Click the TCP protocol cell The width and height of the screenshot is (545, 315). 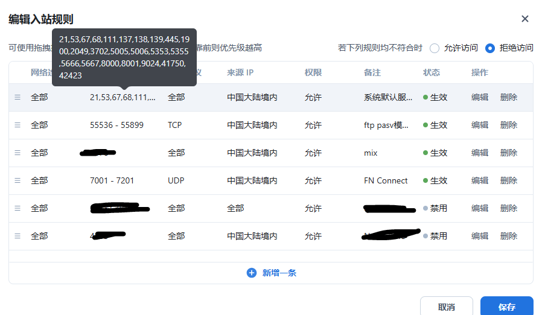175,125
